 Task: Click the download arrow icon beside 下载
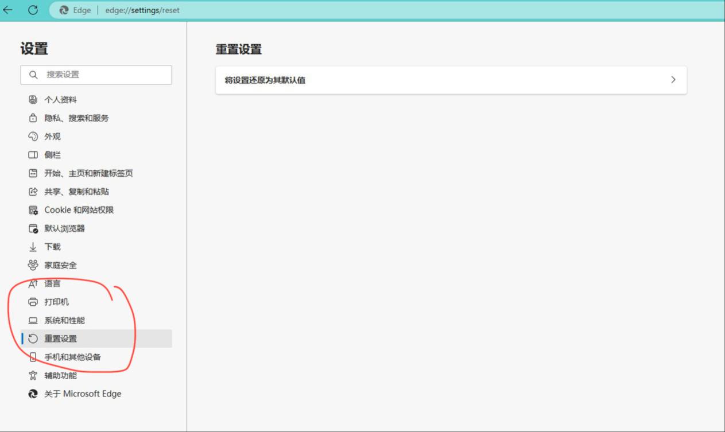pos(33,247)
